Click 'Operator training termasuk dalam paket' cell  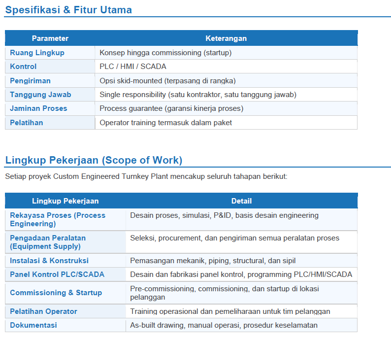226,123
